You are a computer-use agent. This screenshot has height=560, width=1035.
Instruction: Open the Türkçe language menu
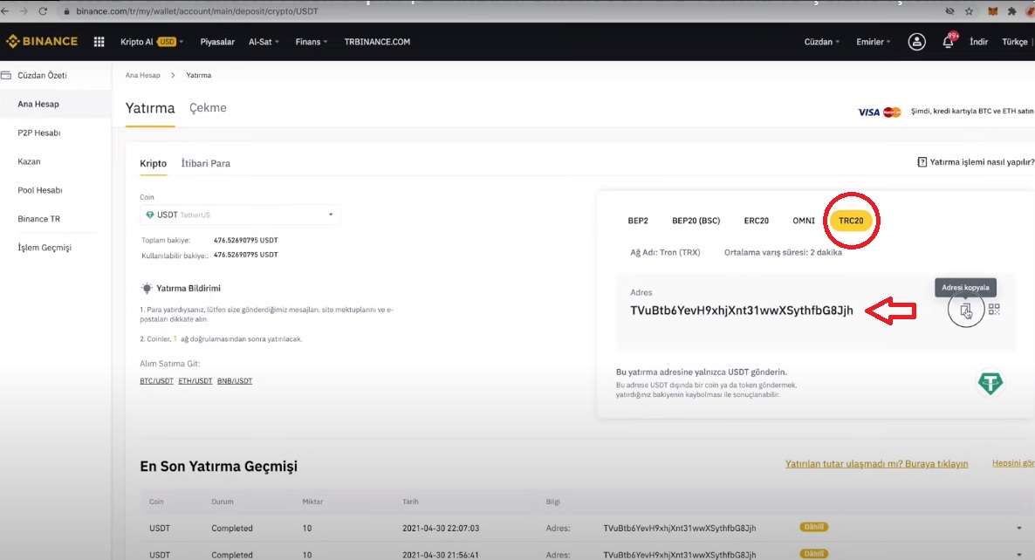click(1015, 42)
